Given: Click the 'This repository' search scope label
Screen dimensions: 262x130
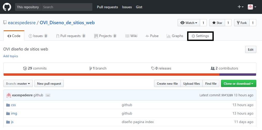Looking at the screenshot, I should (28, 7).
